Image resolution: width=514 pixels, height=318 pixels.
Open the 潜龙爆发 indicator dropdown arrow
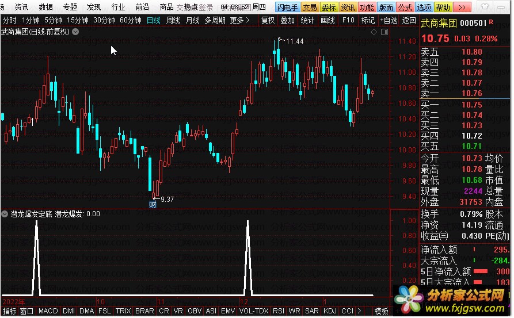point(5,214)
